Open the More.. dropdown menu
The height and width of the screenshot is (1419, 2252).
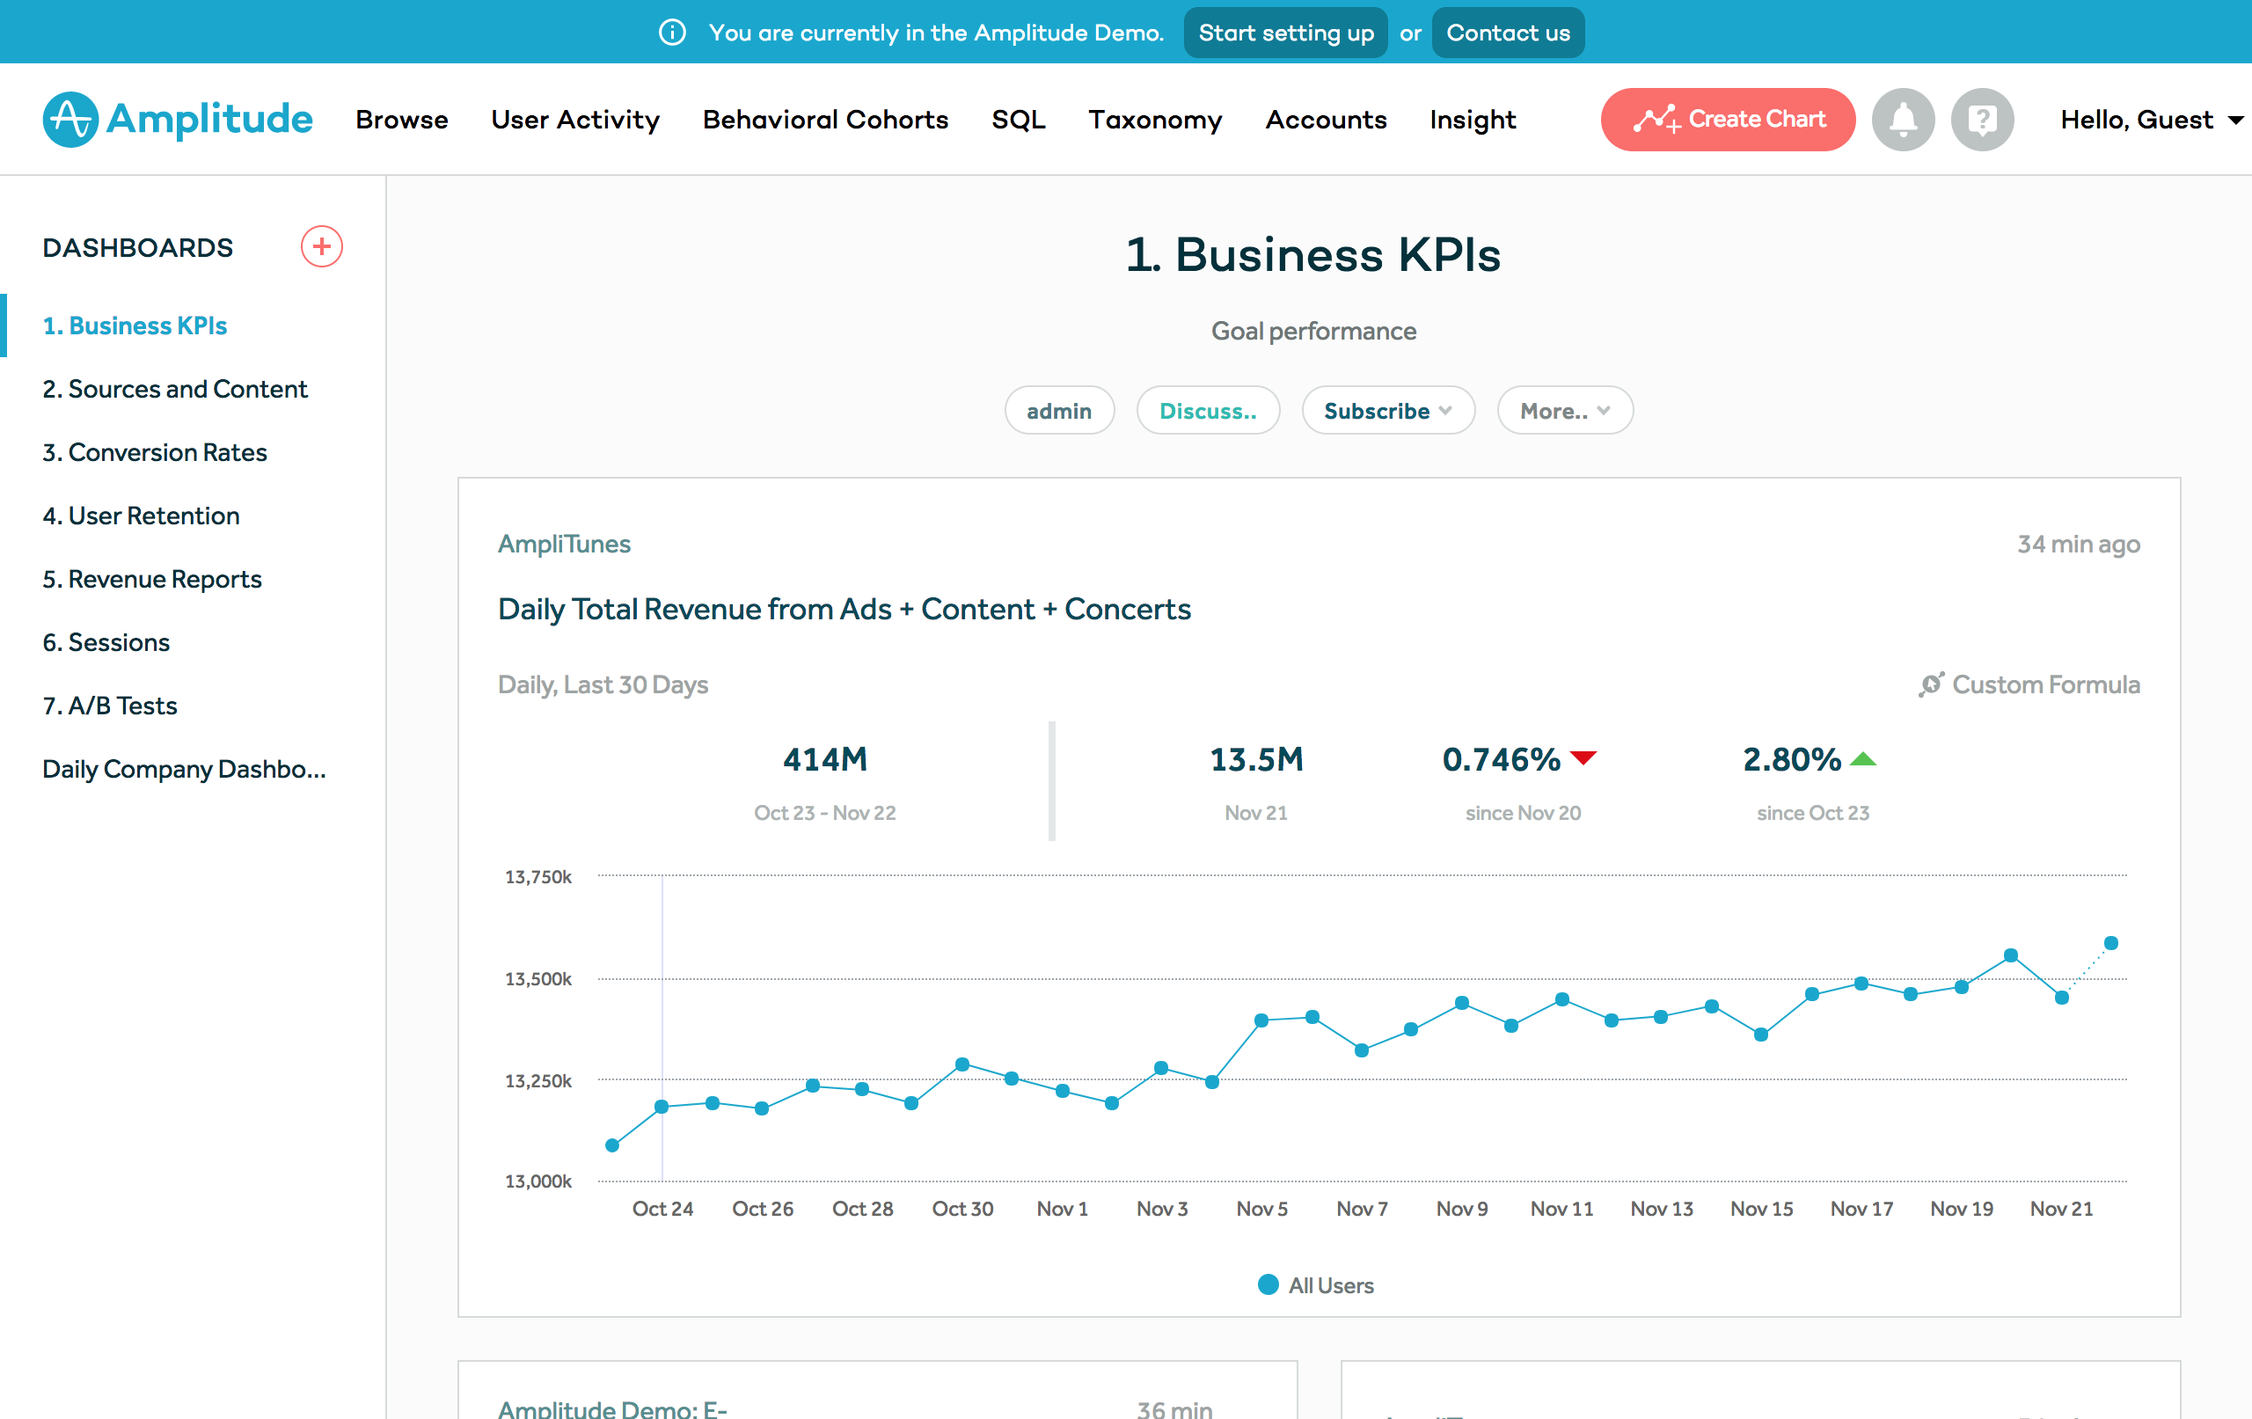point(1565,411)
